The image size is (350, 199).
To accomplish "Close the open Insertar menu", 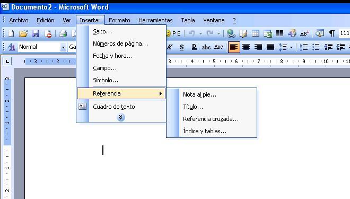I will (90, 20).
